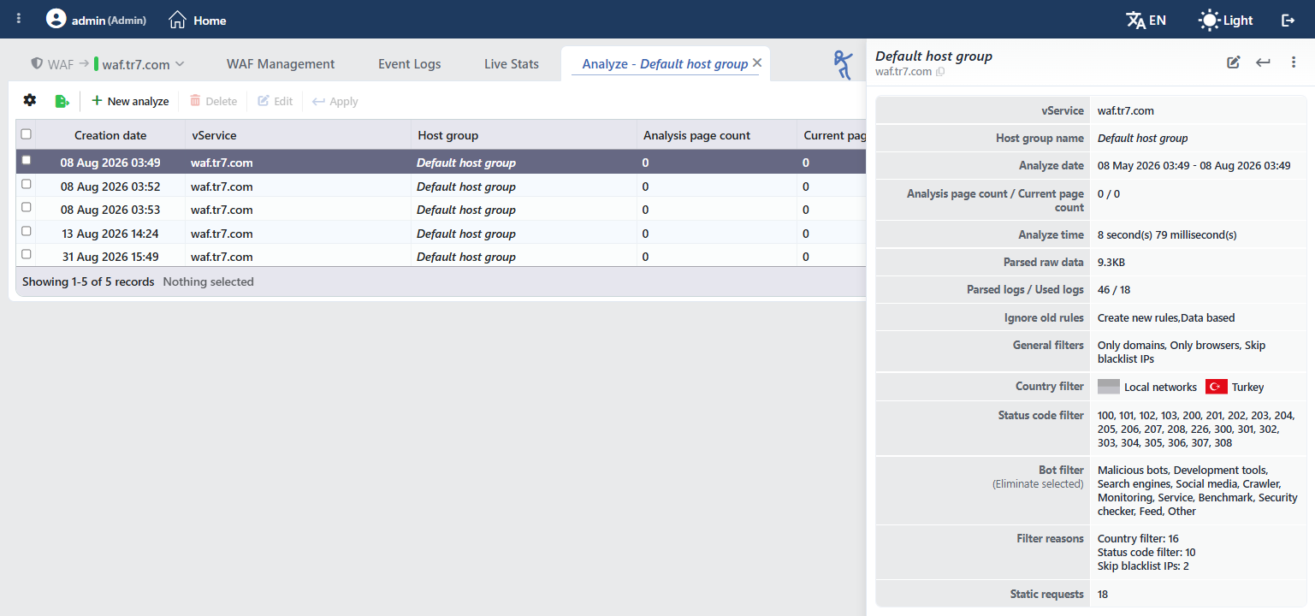Click the Edit toolbar button

point(275,101)
